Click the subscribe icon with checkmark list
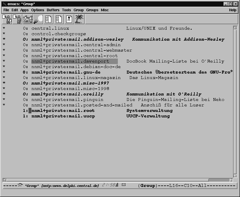The width and height of the screenshot is (240, 197). click(x=48, y=19)
